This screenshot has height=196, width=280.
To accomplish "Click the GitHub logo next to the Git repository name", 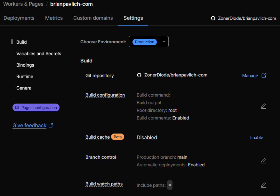I will (x=139, y=75).
